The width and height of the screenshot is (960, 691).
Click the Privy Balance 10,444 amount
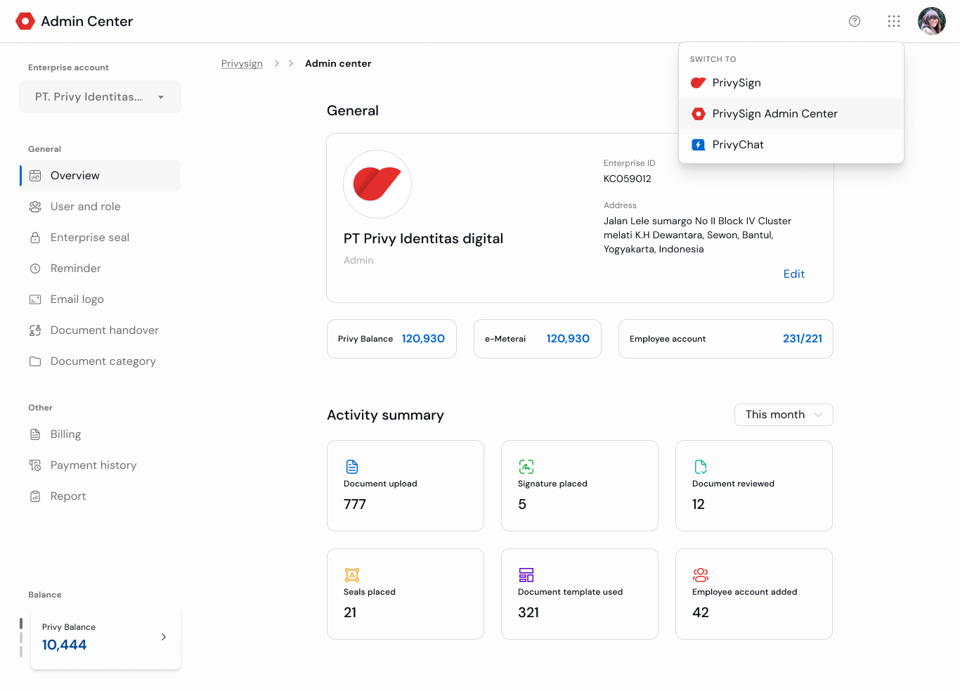coord(64,645)
